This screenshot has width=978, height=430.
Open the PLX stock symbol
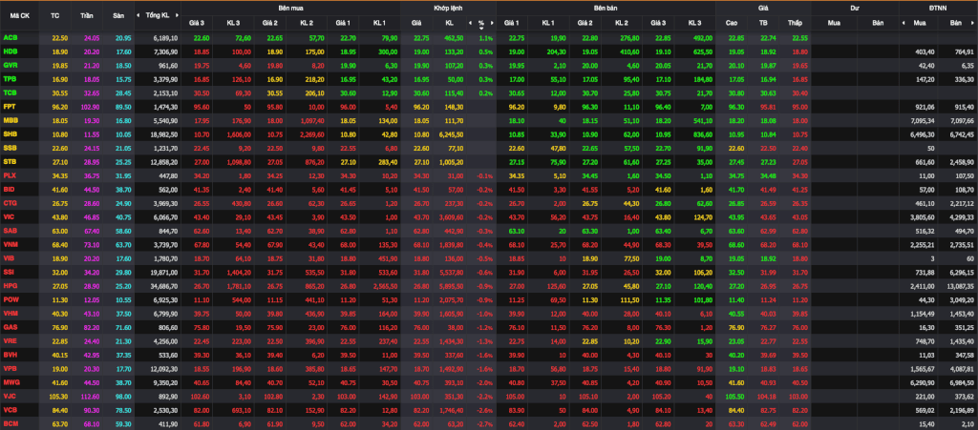point(10,175)
